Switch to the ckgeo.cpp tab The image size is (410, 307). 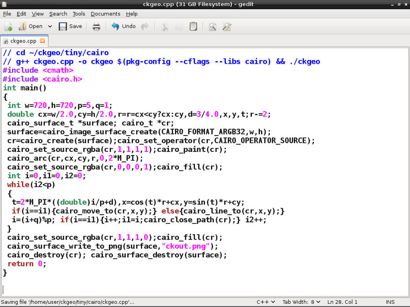click(x=23, y=41)
